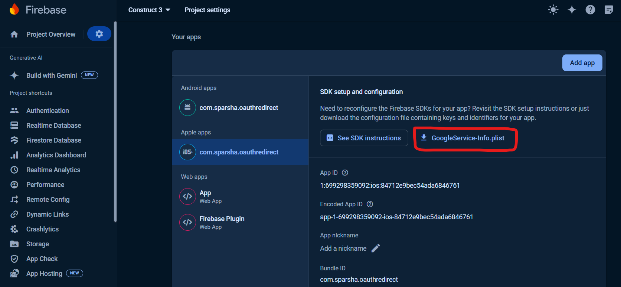Screen dimensions: 621x287
Task: Select the iOS app com.sparsha.oauthredirect
Action: click(239, 152)
